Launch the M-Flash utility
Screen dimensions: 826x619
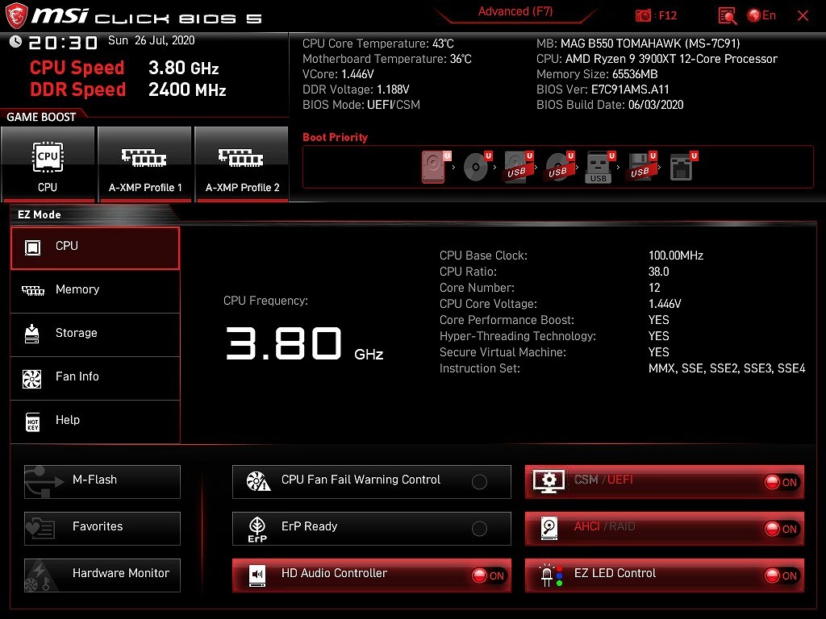[x=102, y=482]
